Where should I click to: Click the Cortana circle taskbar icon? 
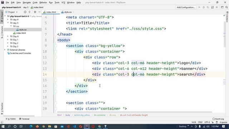pyautogui.click(x=15, y=126)
